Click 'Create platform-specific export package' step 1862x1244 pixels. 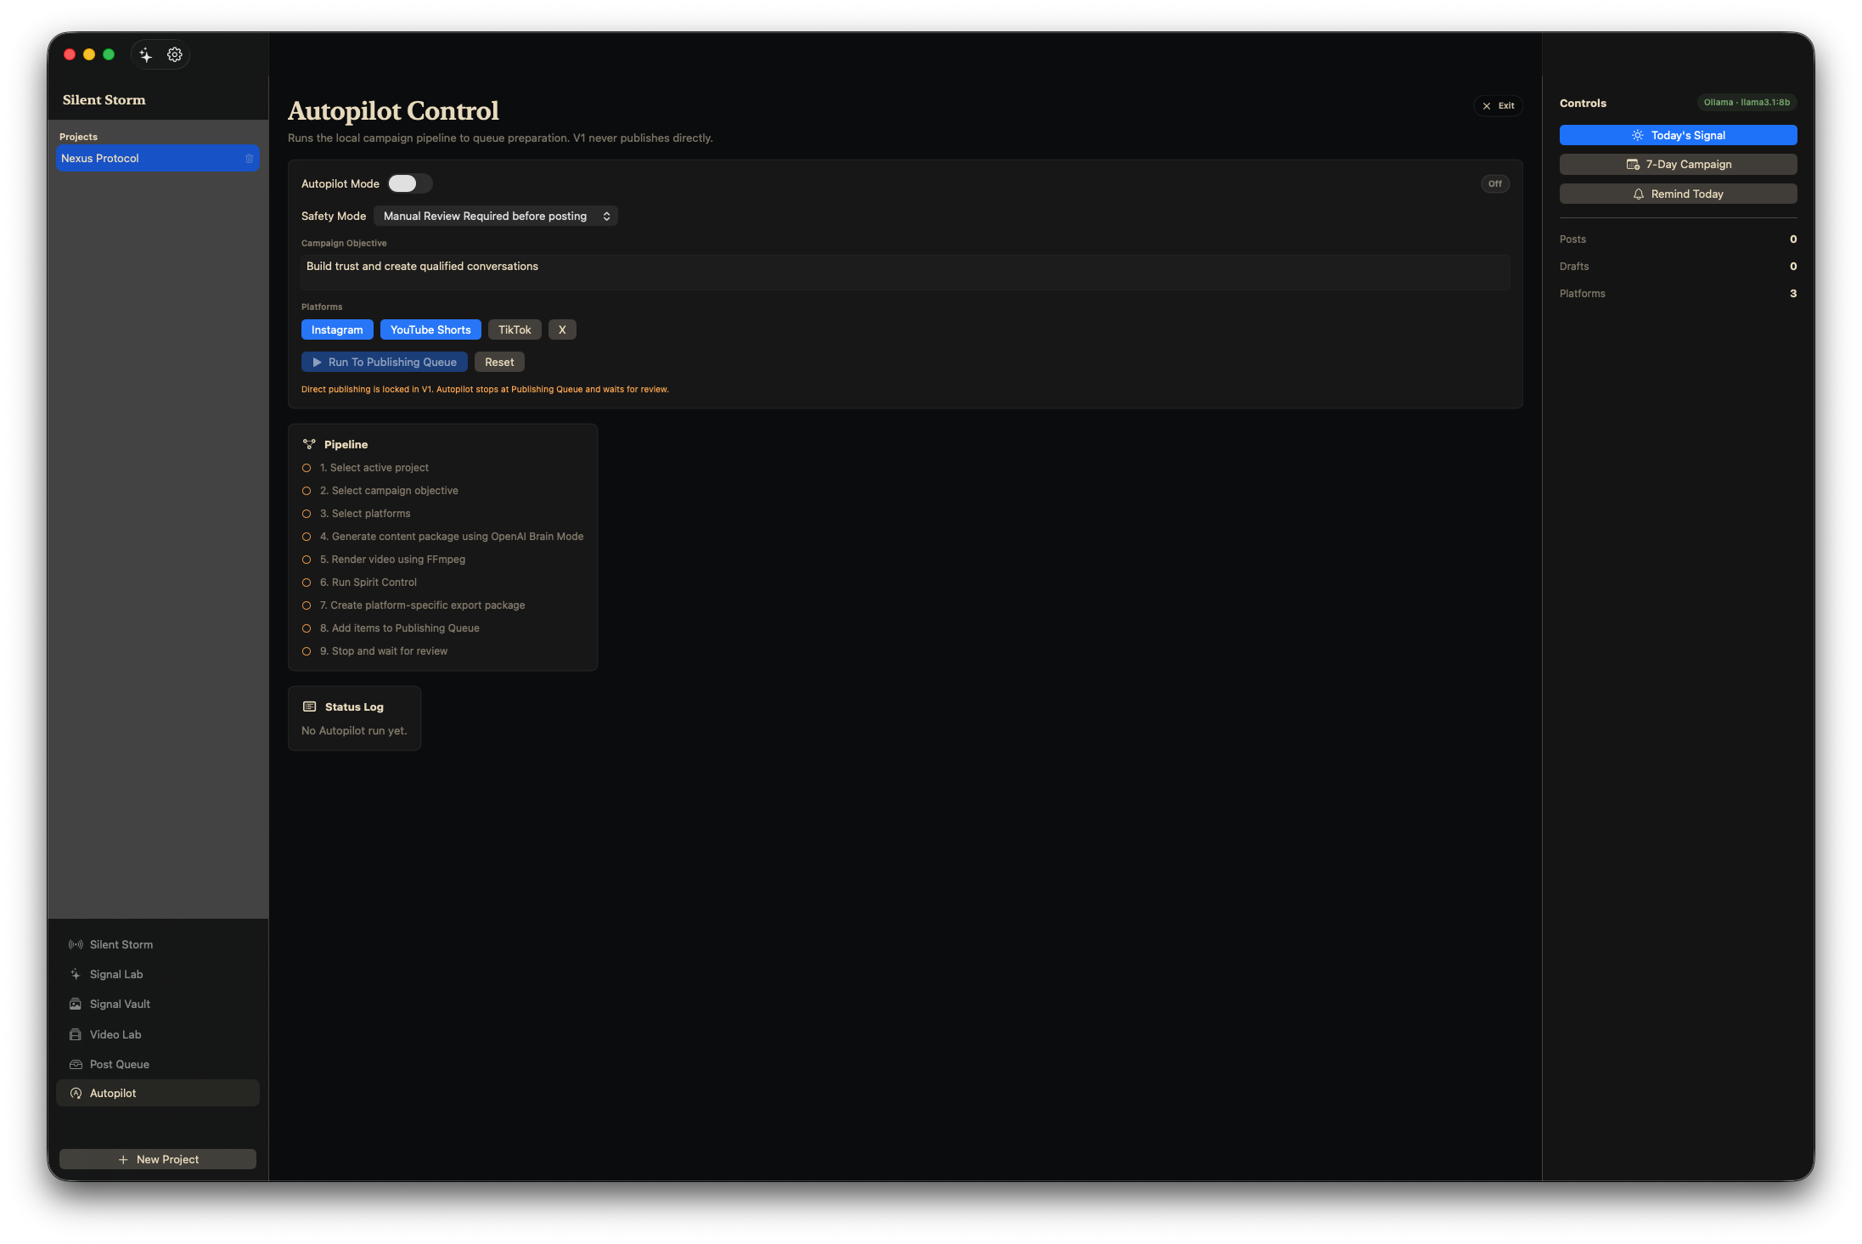423,605
